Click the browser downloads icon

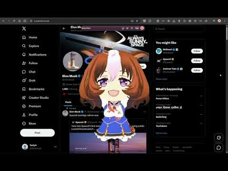click(174, 21)
